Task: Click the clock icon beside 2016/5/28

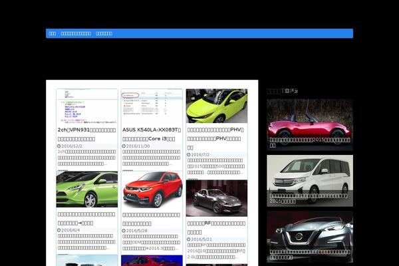Action: coord(124,230)
